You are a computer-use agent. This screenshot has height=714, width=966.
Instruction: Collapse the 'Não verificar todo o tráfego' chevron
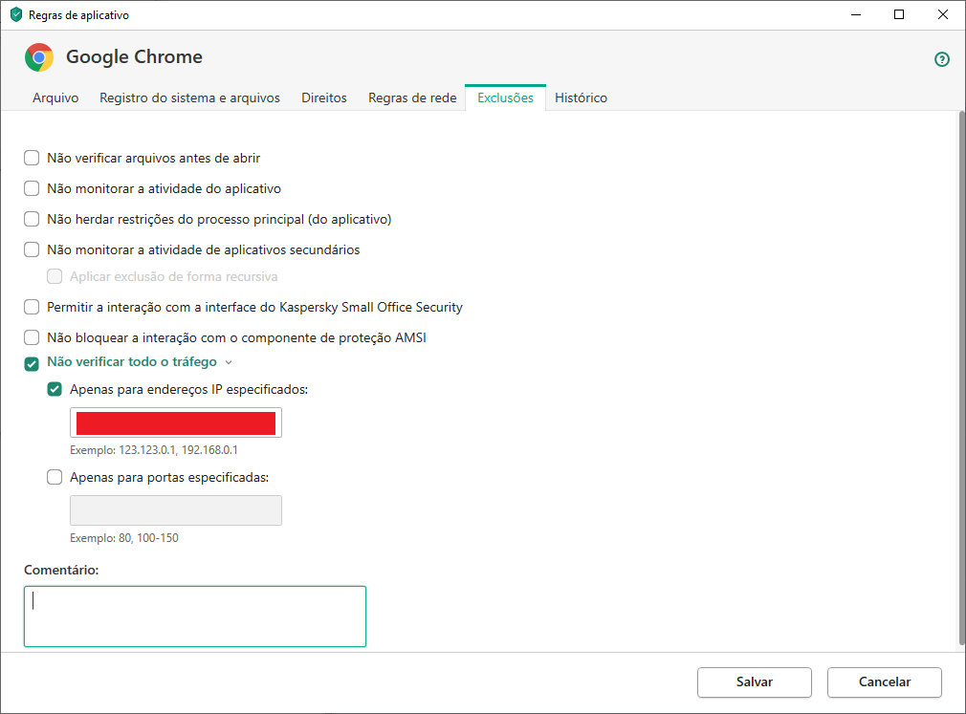click(x=229, y=362)
